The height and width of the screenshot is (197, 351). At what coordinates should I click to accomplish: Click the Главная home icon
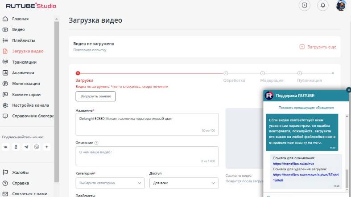coord(5,19)
